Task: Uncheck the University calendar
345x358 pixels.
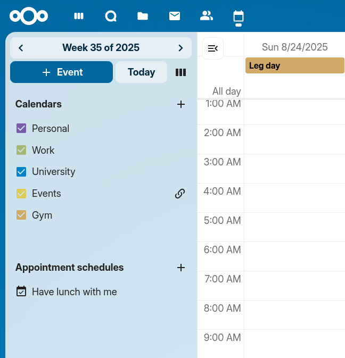Action: (21, 172)
